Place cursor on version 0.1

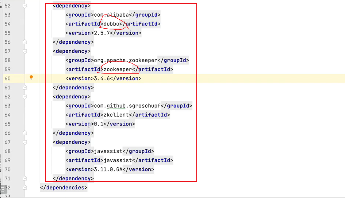pos(99,124)
